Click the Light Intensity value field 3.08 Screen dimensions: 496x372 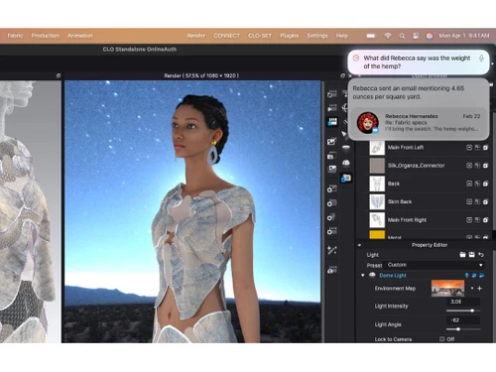[x=463, y=302]
